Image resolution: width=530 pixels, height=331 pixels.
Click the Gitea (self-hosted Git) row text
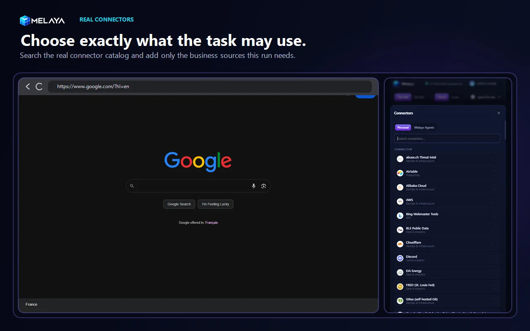click(x=422, y=301)
